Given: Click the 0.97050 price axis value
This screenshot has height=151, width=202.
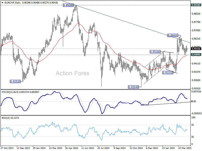Looking at the screenshot, I should coord(196,30).
